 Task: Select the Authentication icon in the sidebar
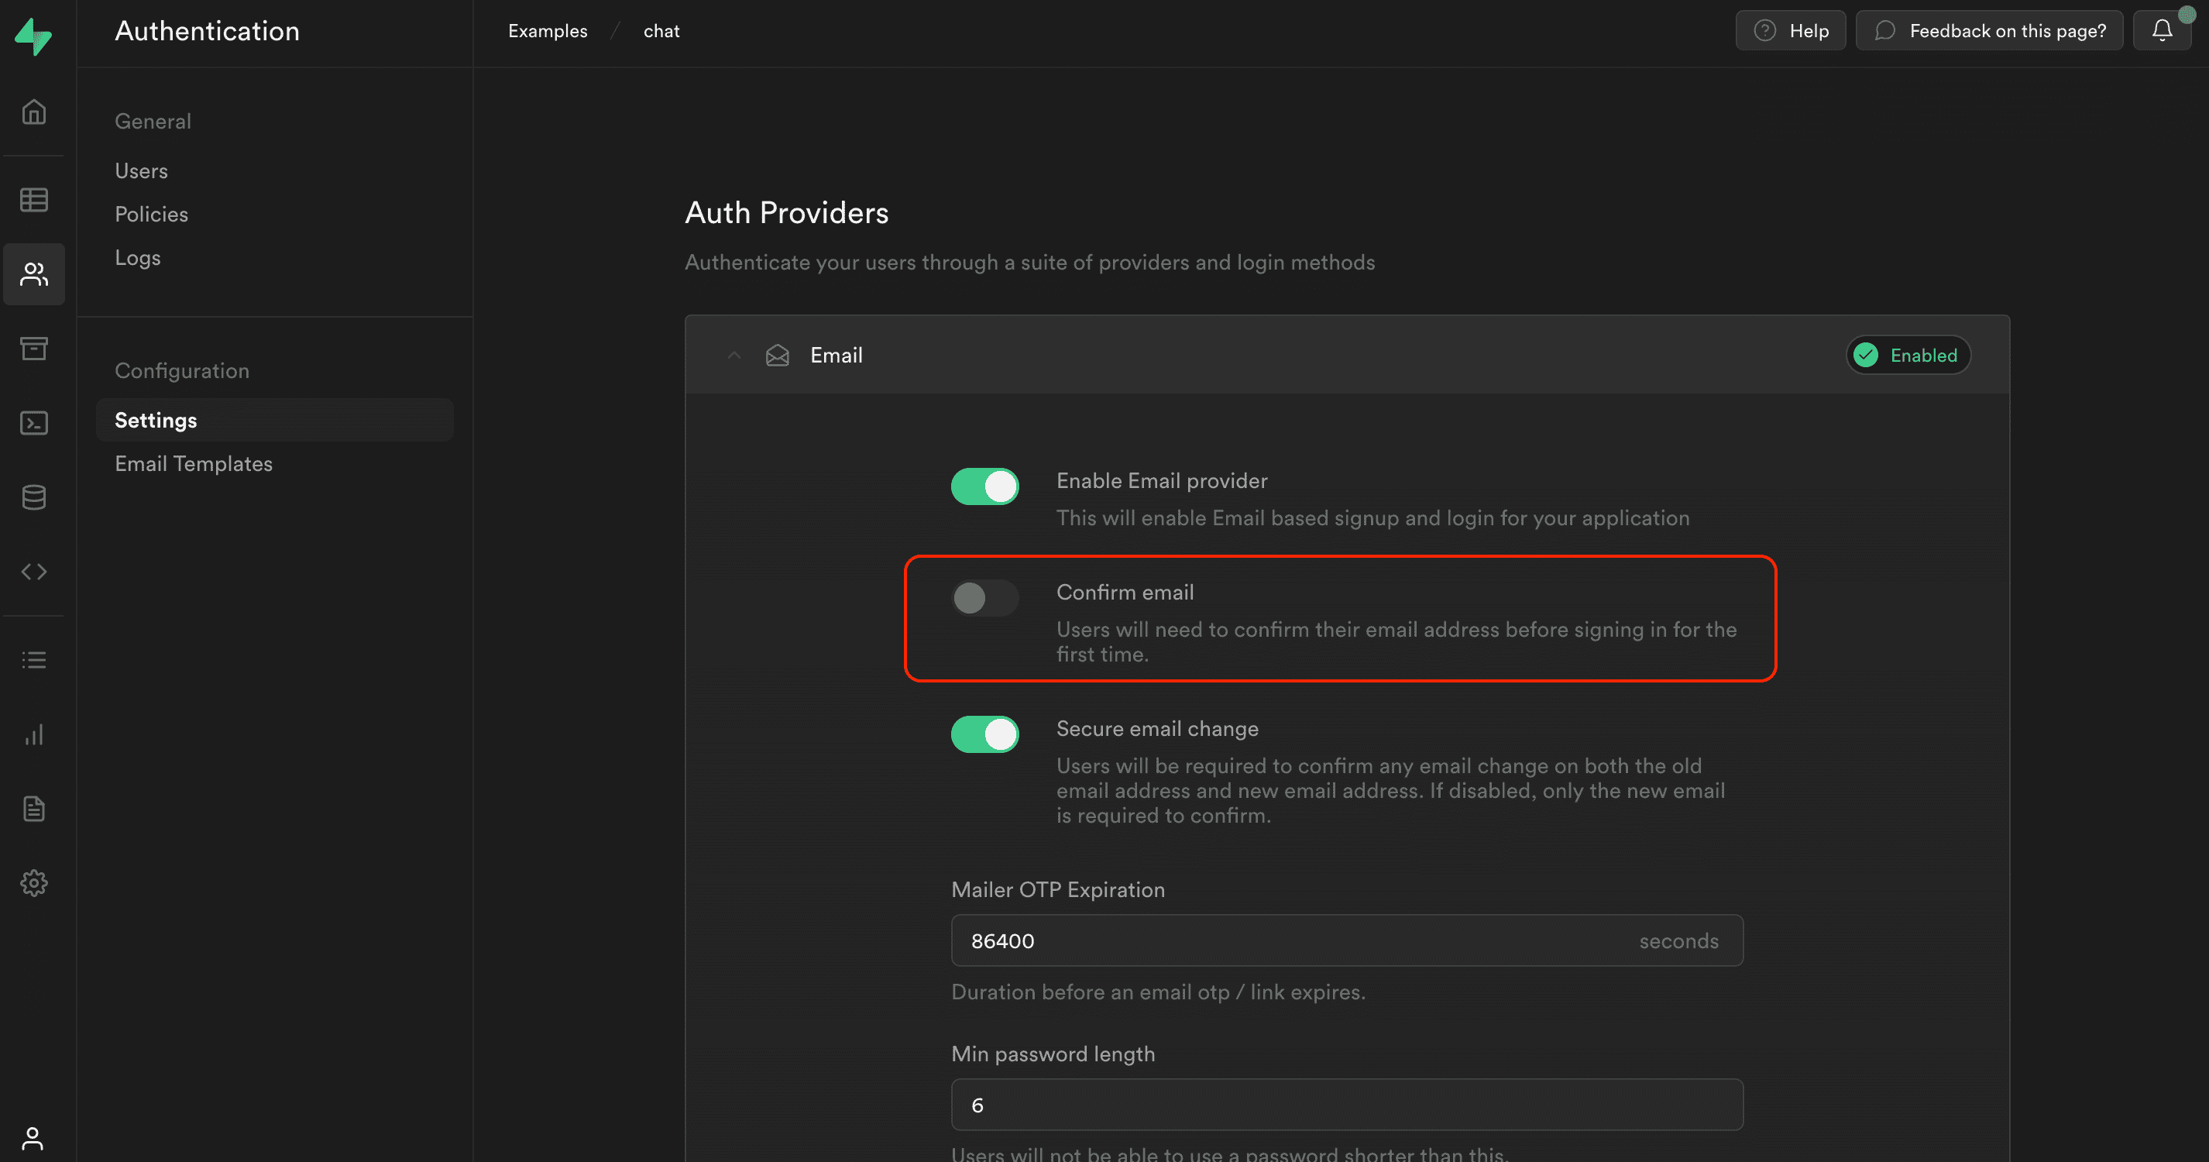point(34,274)
